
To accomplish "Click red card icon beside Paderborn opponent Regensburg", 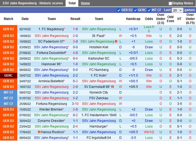I will (116, 42).
